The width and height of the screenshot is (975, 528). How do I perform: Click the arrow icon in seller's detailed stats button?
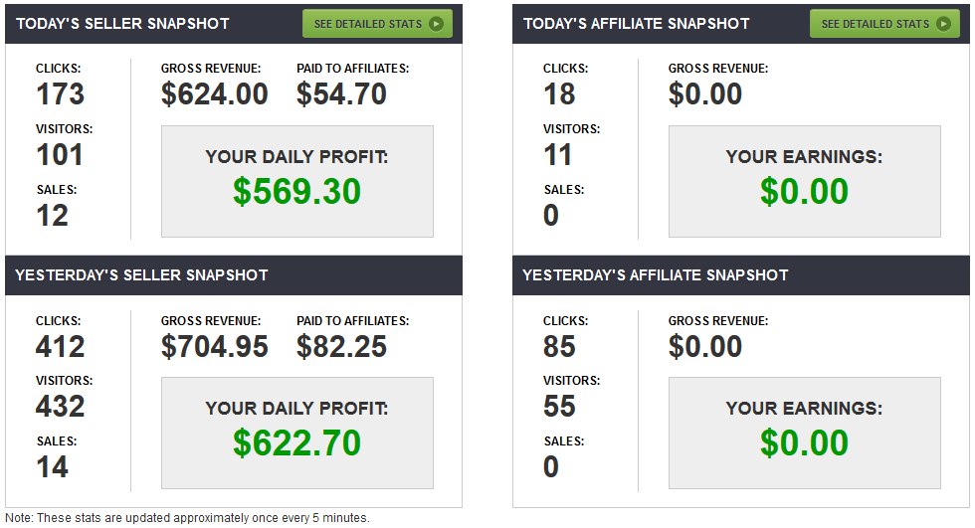tap(436, 24)
